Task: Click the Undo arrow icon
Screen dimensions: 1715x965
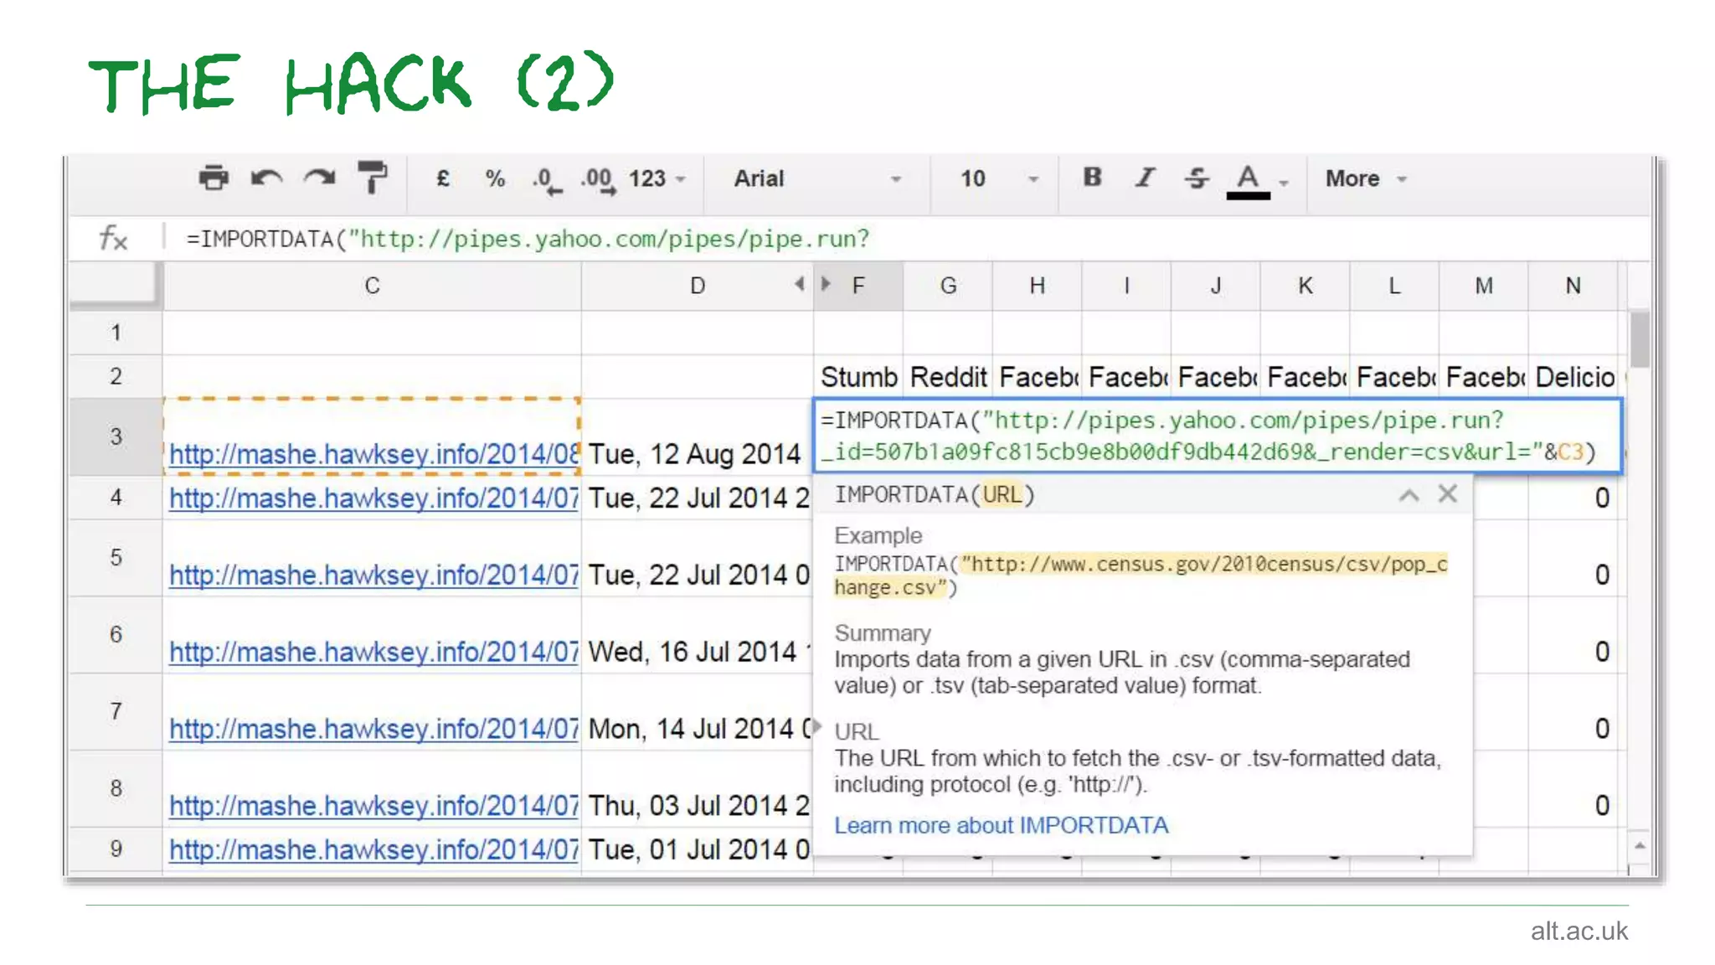Action: click(266, 178)
